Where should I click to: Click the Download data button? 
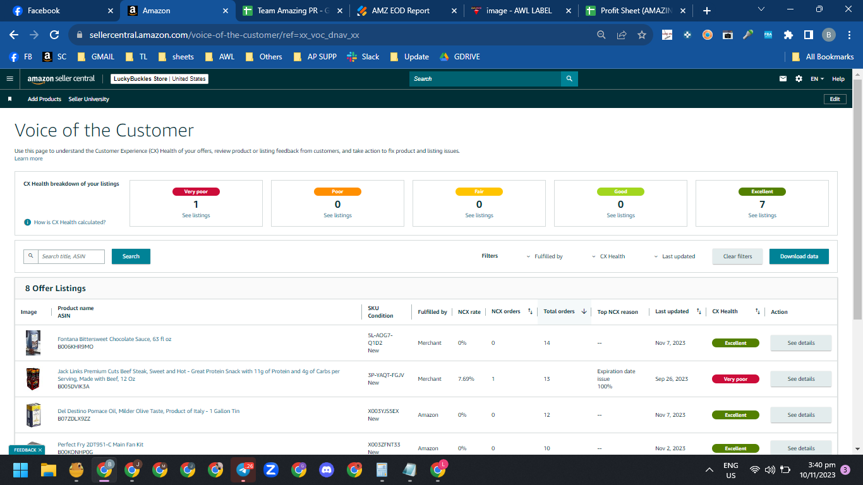pos(799,256)
